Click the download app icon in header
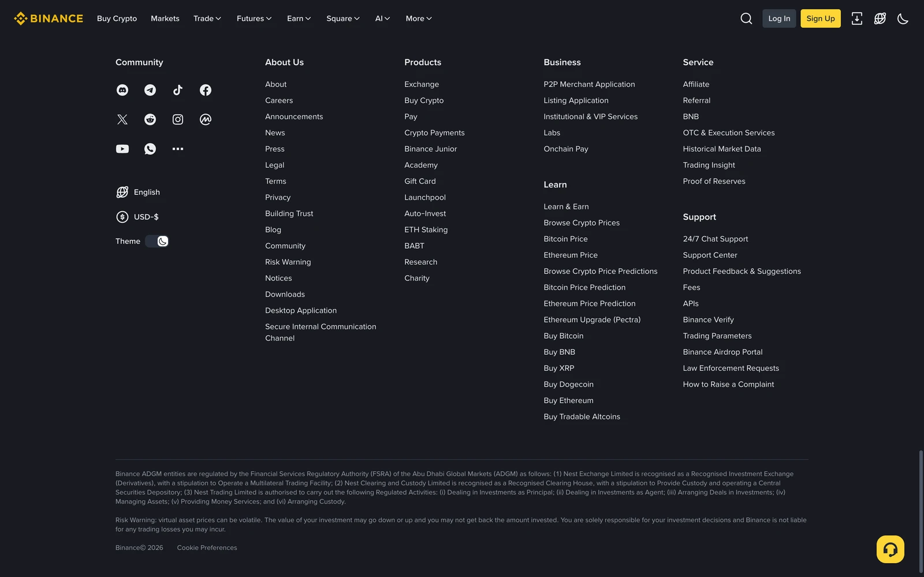 857,18
